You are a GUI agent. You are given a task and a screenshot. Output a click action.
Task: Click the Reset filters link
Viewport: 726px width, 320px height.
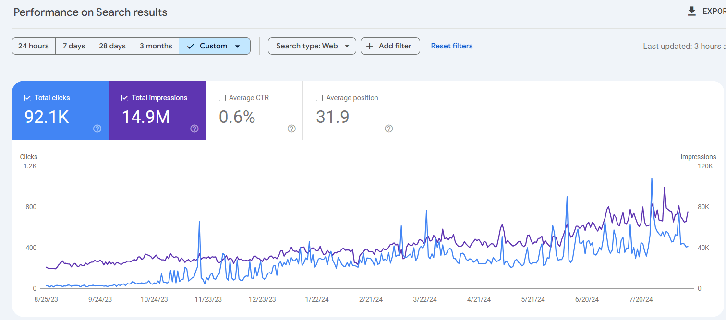click(452, 46)
